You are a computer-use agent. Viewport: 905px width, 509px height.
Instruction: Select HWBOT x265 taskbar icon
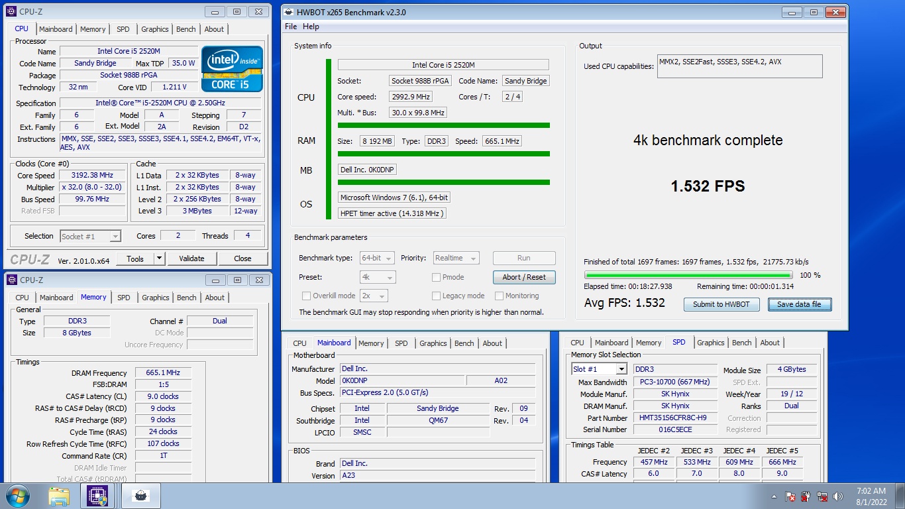tap(139, 496)
